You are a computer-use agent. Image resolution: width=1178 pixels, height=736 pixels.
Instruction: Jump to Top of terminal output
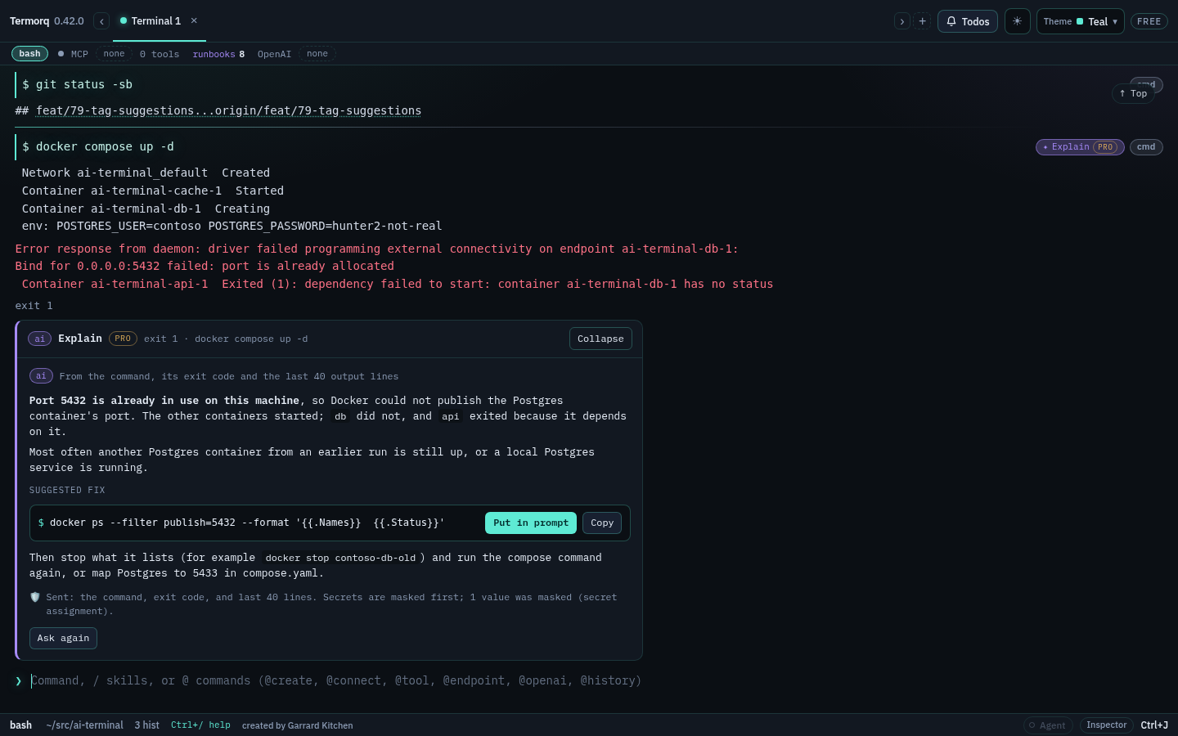(1133, 93)
